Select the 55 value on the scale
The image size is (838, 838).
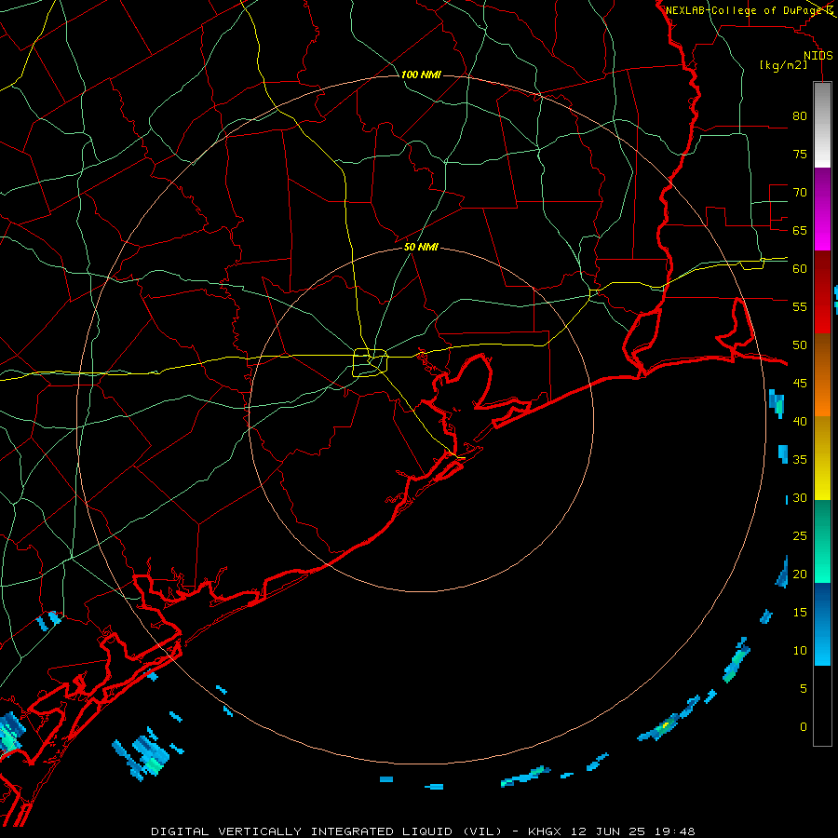(800, 306)
